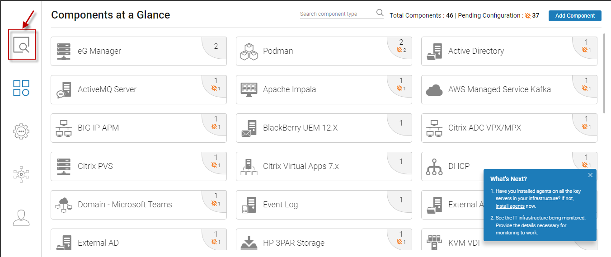Click the Total Components : 46 text
The width and height of the screenshot is (611, 257).
[x=421, y=16]
